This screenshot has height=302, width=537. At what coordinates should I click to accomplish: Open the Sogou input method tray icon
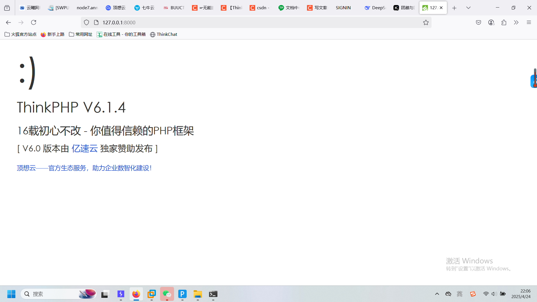473,294
